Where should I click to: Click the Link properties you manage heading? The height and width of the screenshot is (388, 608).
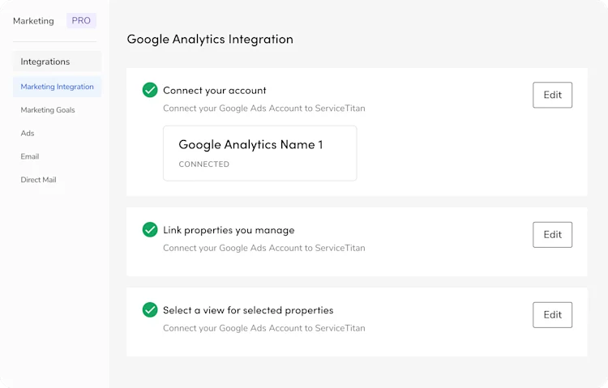point(229,230)
